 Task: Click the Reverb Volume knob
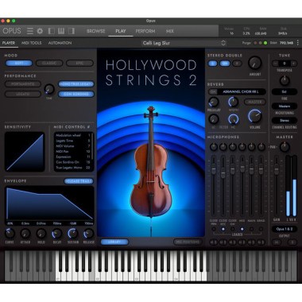[x=254, y=116]
